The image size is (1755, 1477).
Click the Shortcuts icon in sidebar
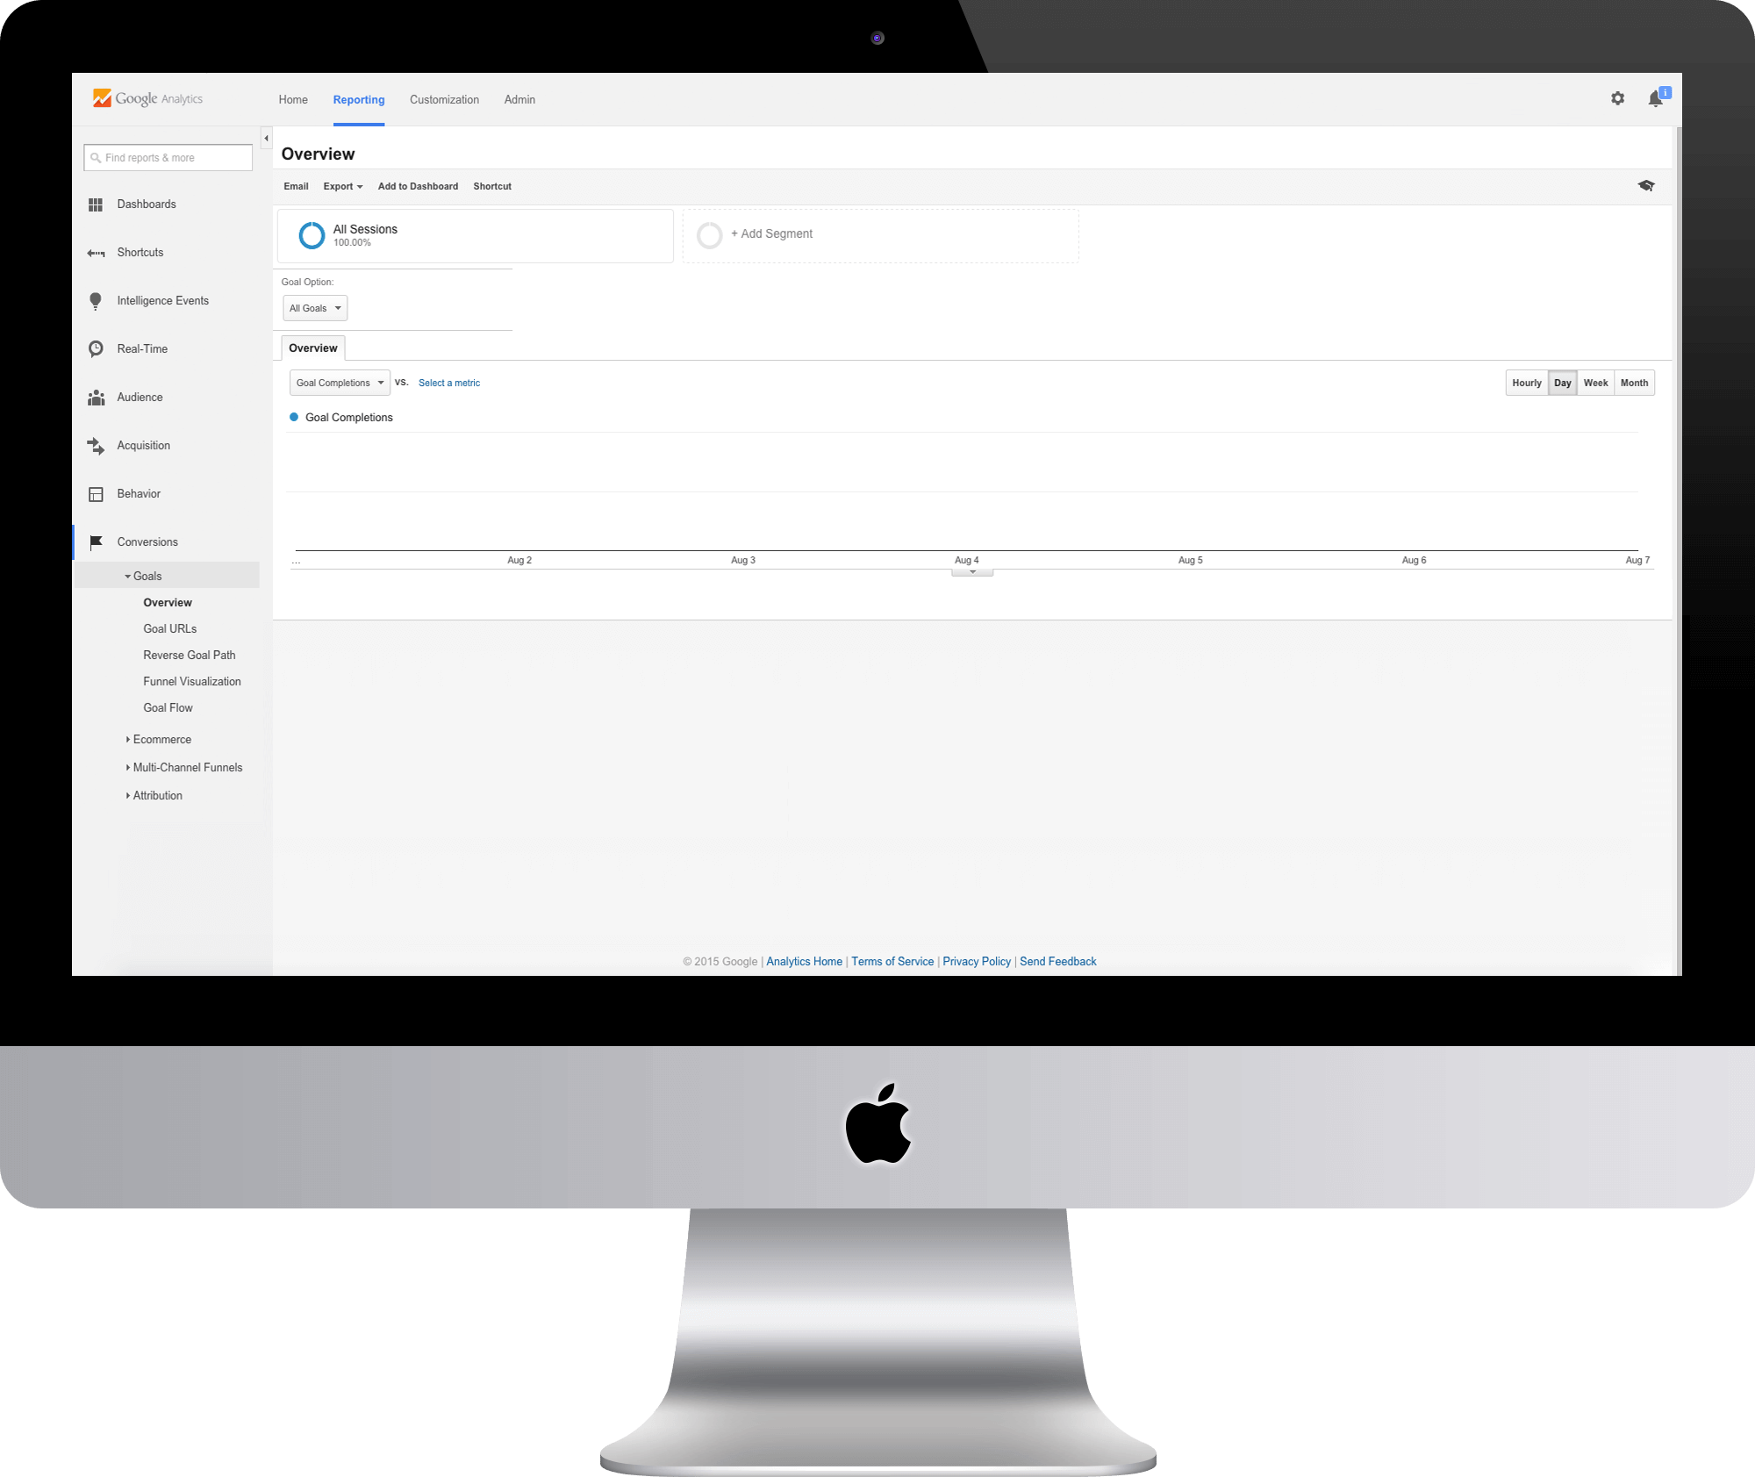tap(96, 252)
